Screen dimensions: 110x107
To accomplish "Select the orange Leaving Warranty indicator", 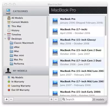I will click(9, 86).
